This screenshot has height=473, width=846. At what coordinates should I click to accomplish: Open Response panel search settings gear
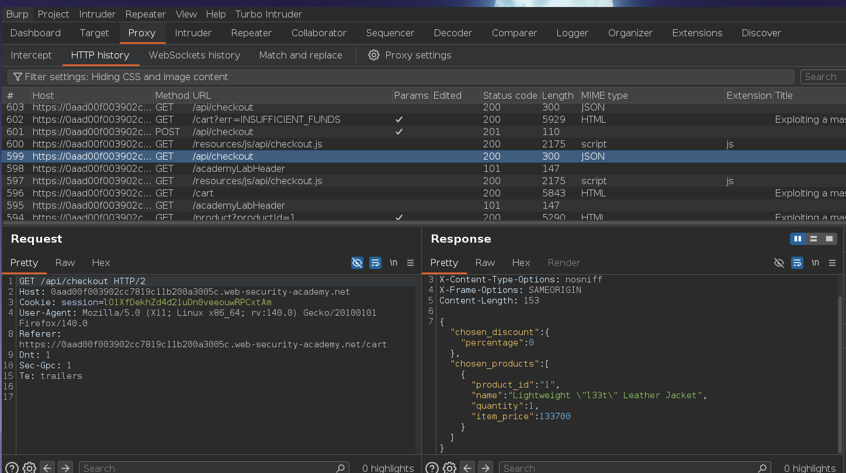pyautogui.click(x=449, y=468)
